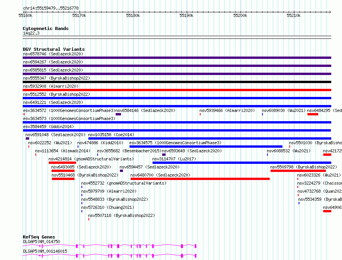Screen dimensions: 342x260
Task: Click the nsv3114707 (Lu2017) label
Action: tap(174, 159)
